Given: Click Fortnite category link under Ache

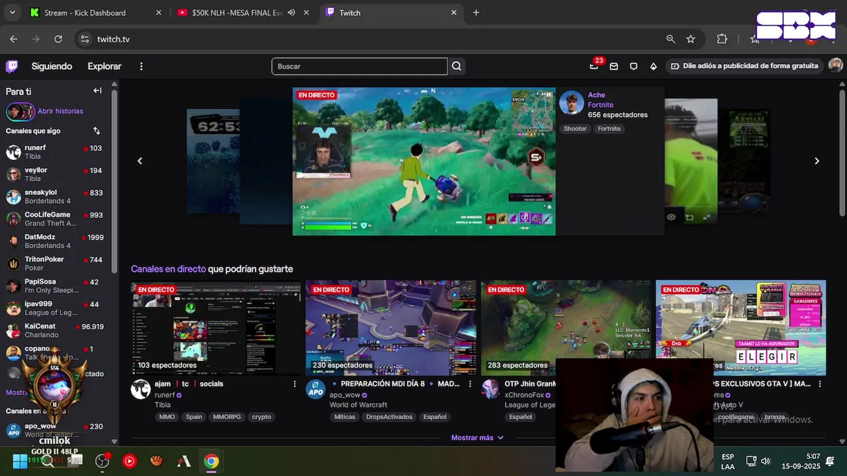Looking at the screenshot, I should pos(601,105).
